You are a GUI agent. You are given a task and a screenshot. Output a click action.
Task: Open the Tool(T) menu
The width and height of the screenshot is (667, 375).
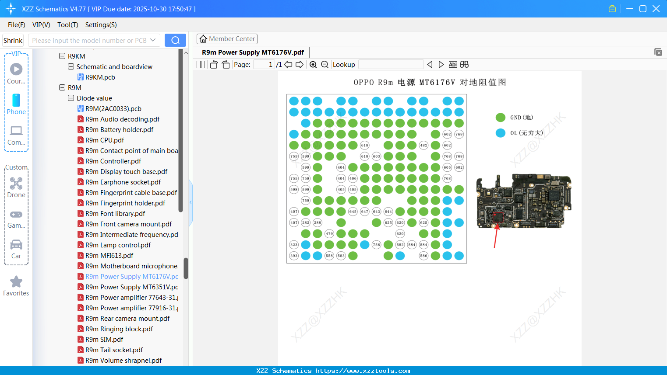[68, 25]
